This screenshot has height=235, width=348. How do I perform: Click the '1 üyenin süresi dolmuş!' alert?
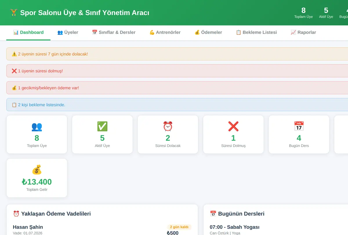177,71
